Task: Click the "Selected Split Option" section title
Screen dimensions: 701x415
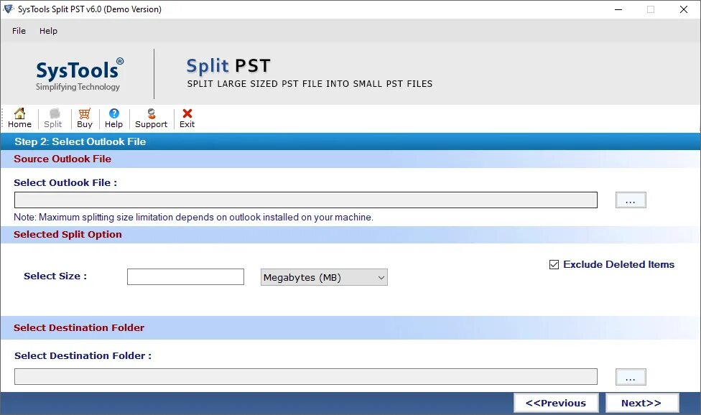Action: (68, 235)
